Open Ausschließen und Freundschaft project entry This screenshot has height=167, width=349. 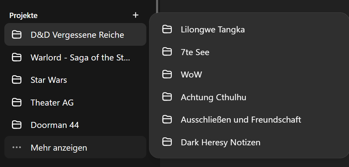tap(249, 120)
